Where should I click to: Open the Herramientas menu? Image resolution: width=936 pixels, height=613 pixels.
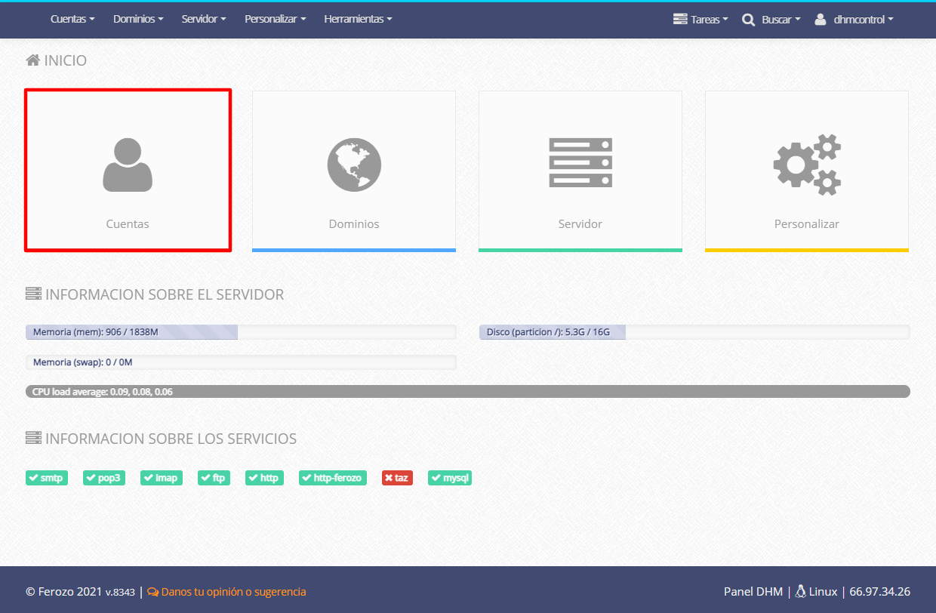(358, 20)
